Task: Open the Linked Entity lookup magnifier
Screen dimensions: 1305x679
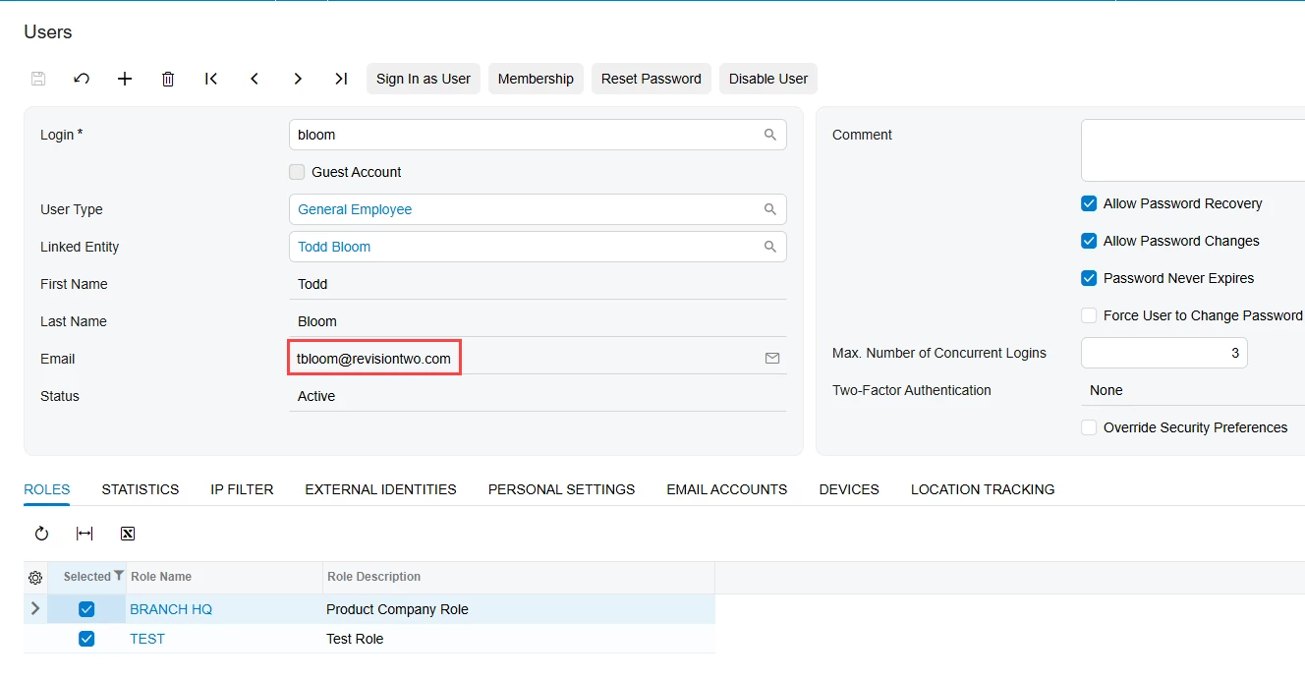Action: [770, 247]
